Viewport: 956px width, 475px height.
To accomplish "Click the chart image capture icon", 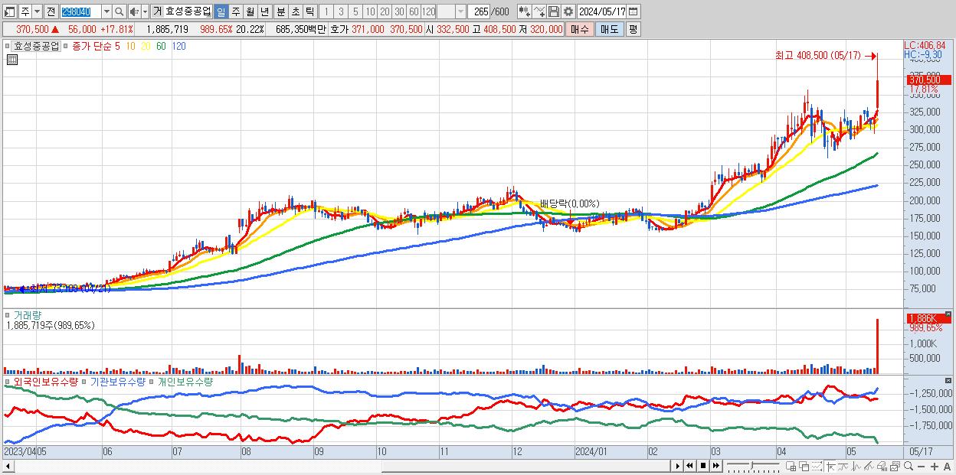I will tap(895, 466).
